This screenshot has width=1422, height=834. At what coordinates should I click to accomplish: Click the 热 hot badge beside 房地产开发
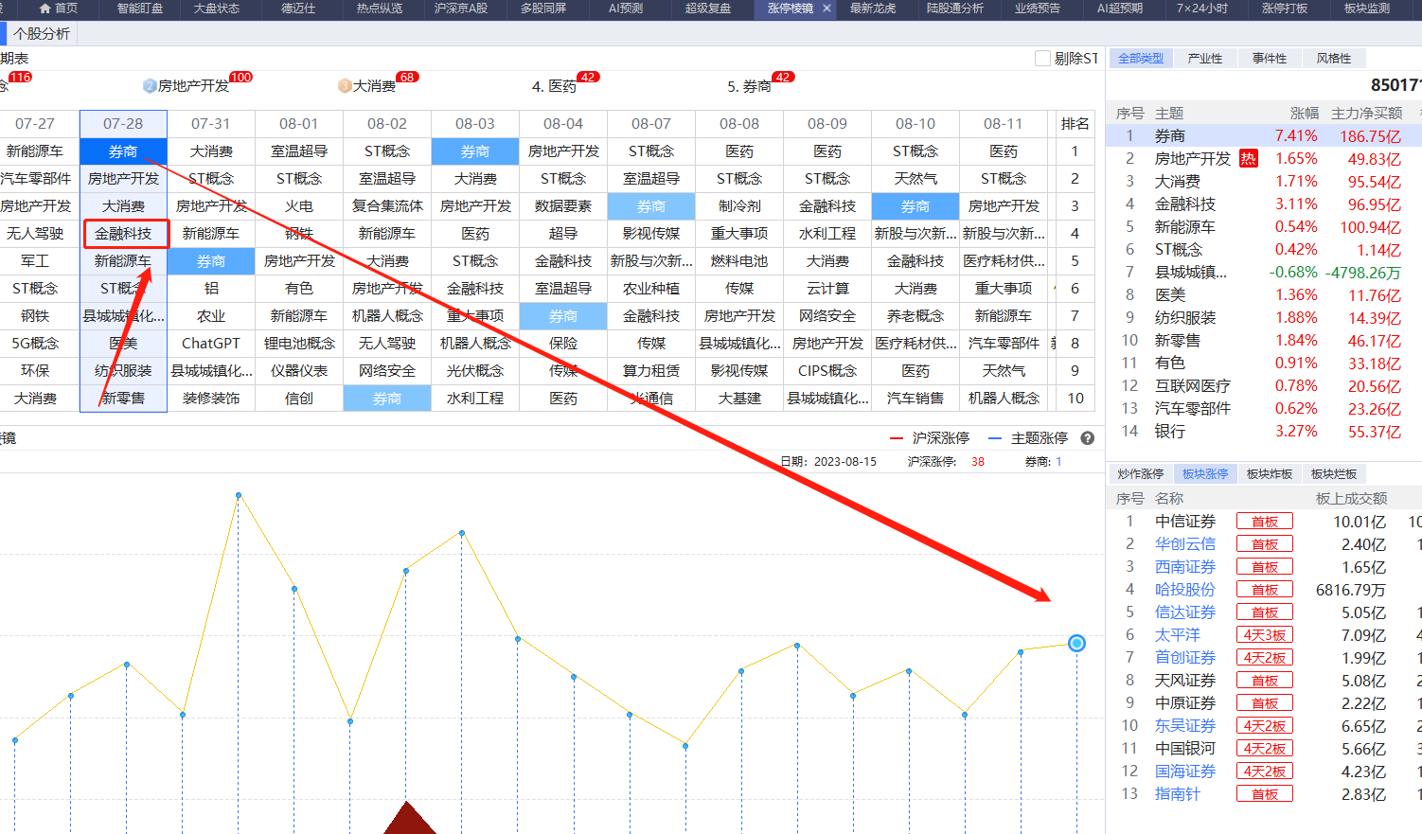click(1249, 159)
